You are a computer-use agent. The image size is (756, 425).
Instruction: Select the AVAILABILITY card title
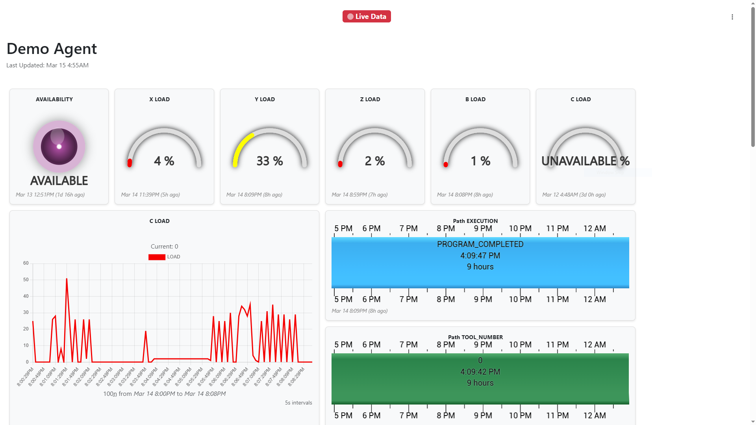coord(54,99)
